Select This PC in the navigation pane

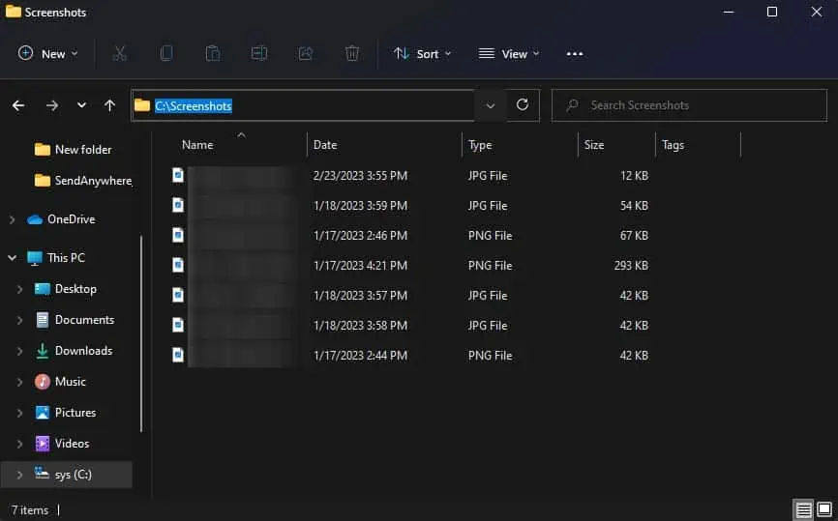(x=55, y=258)
